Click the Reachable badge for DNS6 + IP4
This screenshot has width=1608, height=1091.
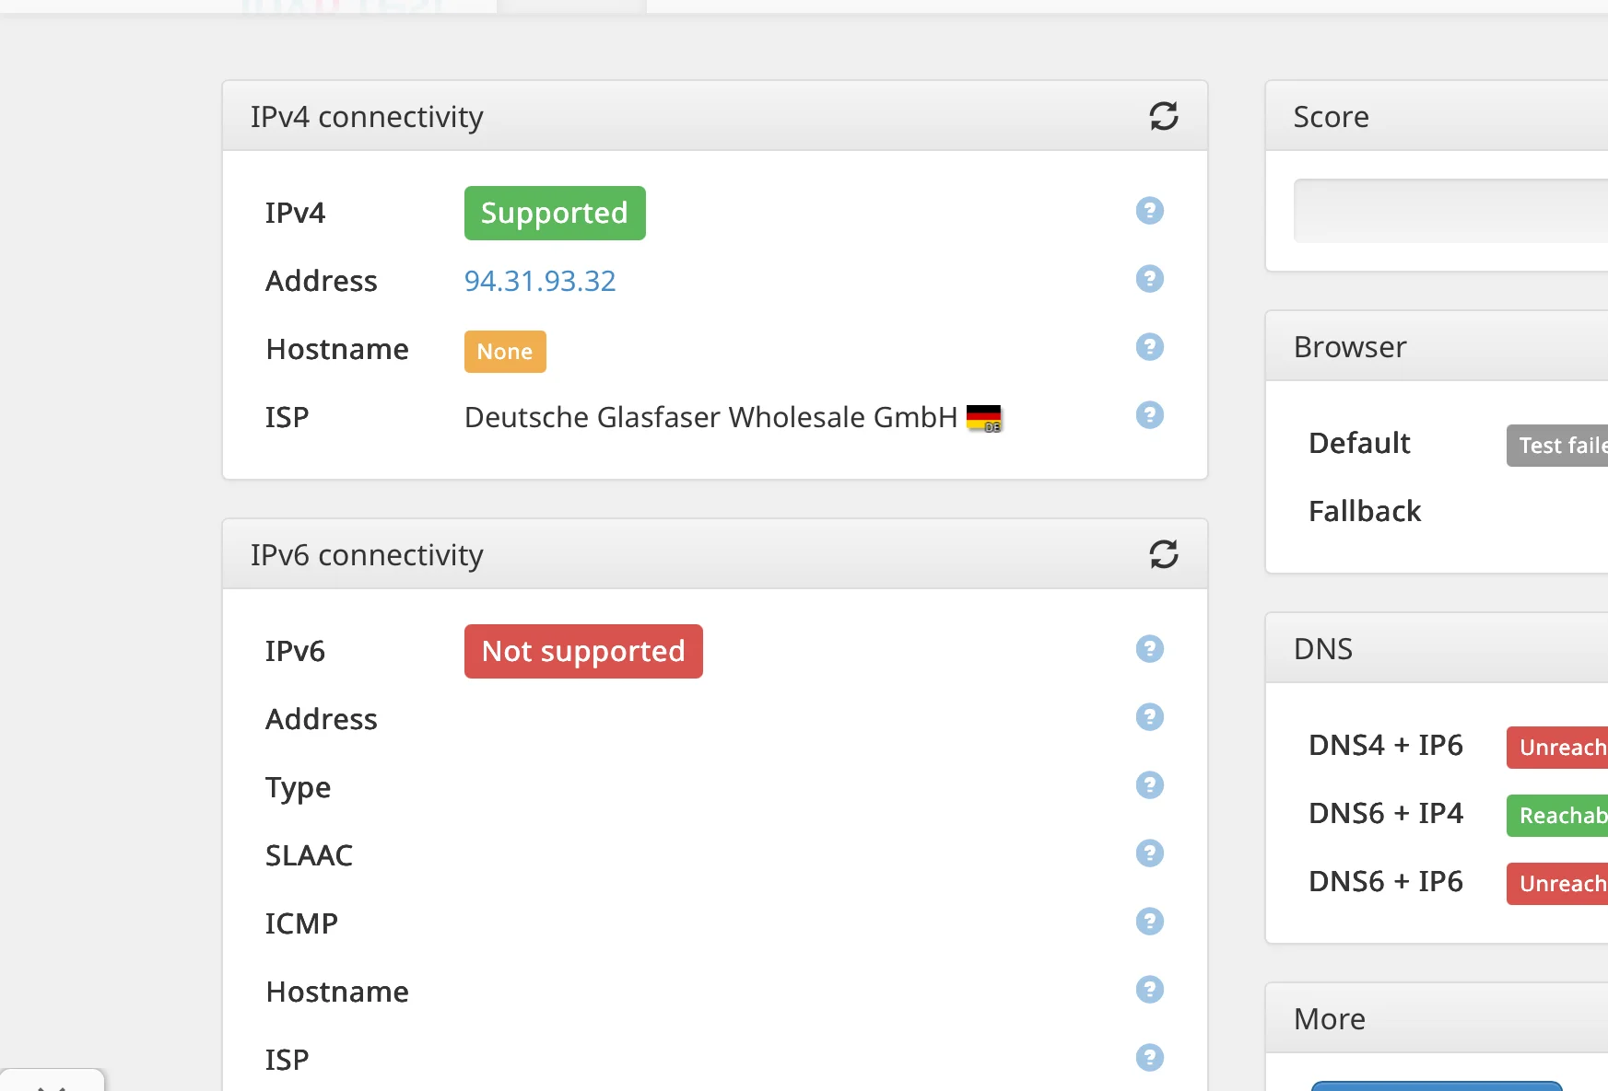point(1557,816)
